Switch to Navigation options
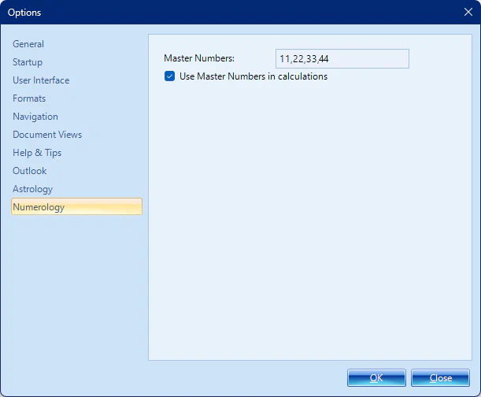Screen dimensions: 481x397 (35, 117)
